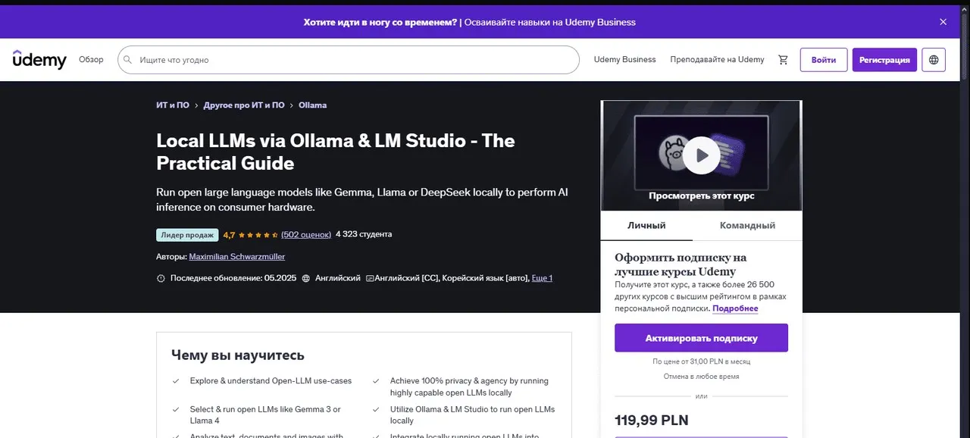Click Последнее обновление: 05.2025 text
Image resolution: width=970 pixels, height=438 pixels.
coord(233,278)
